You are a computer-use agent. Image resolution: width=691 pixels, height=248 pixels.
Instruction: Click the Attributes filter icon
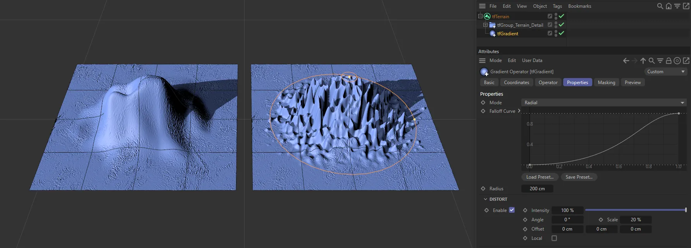pos(660,61)
